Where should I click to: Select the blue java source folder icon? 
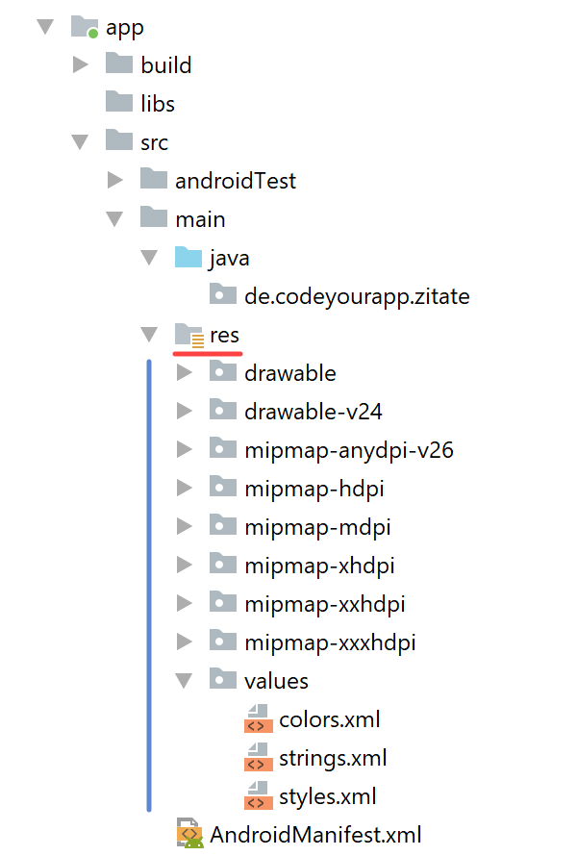click(188, 257)
